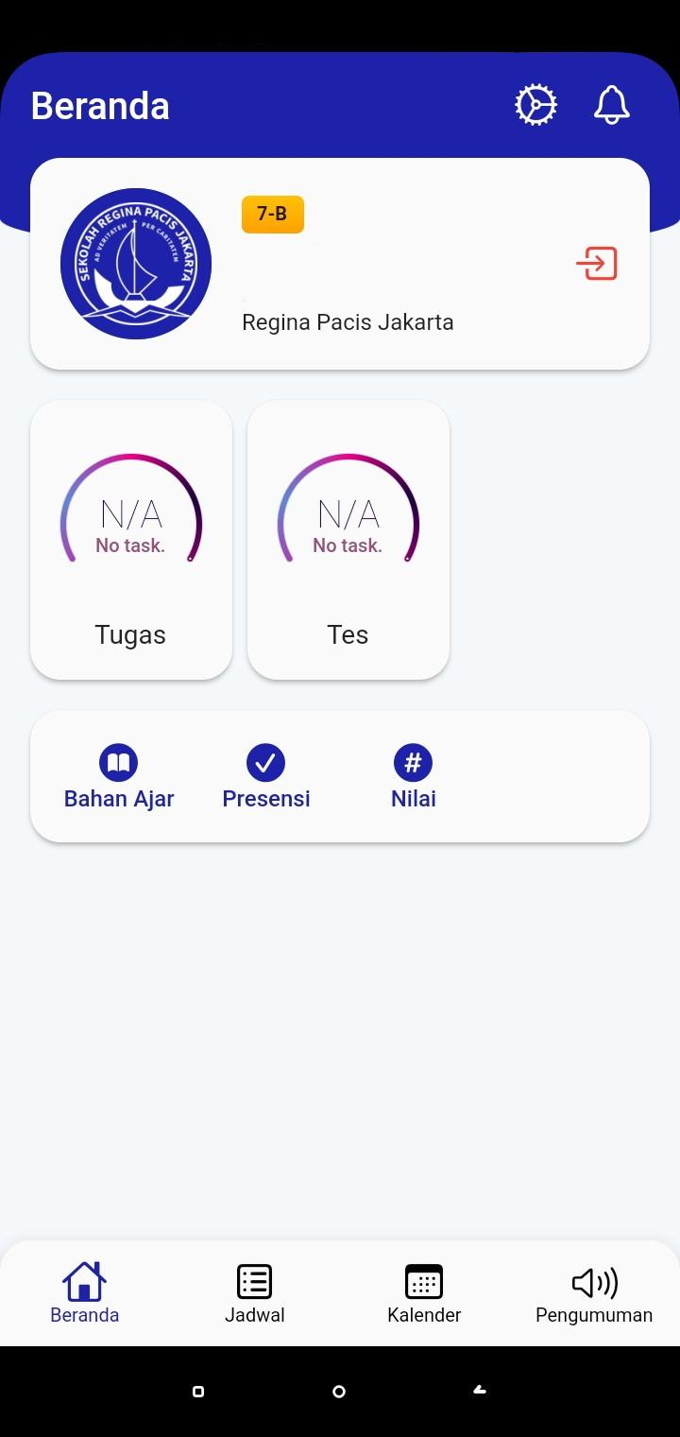Tap the red logout icon

(x=597, y=264)
